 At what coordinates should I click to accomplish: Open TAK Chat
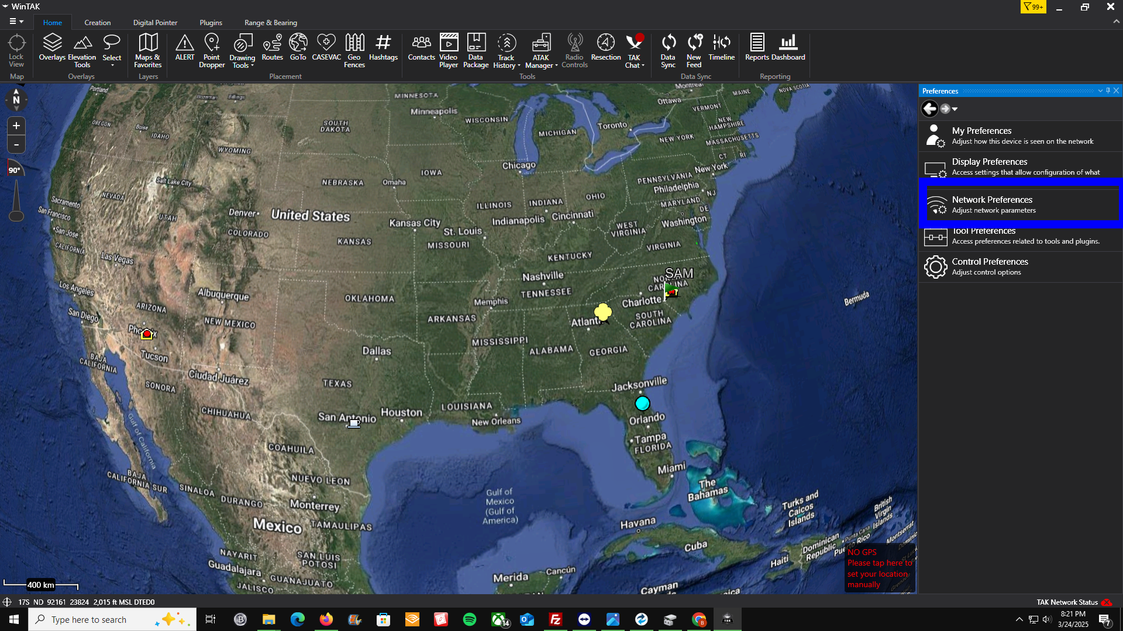635,50
